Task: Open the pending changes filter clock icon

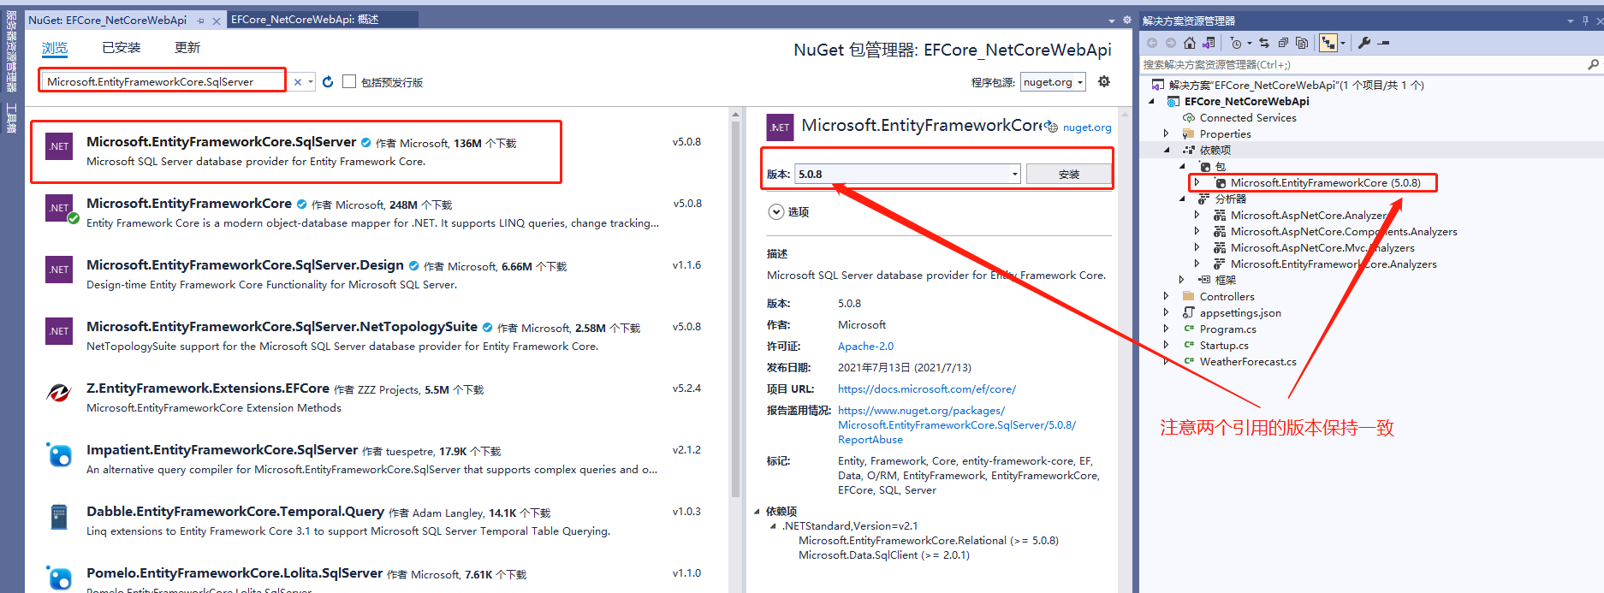Action: tap(1236, 43)
